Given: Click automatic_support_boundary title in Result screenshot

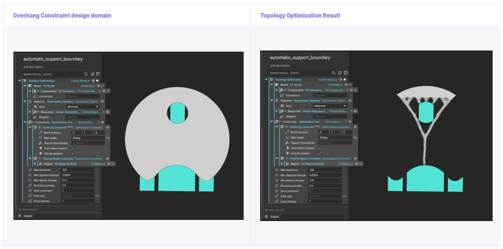Looking at the screenshot, I should 300,57.
